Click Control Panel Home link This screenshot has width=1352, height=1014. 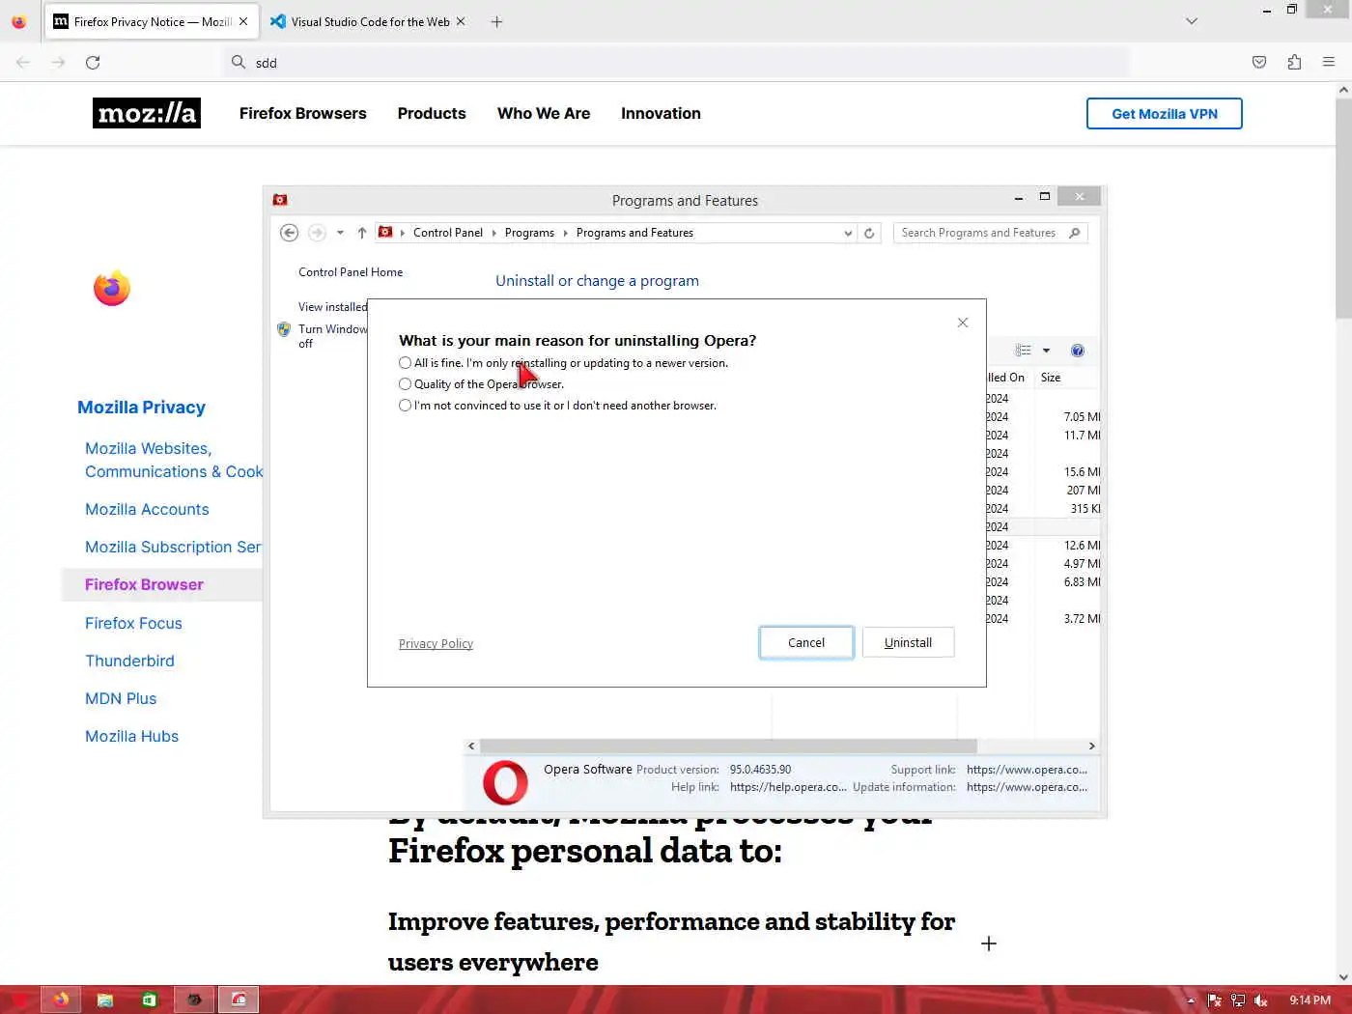click(351, 272)
